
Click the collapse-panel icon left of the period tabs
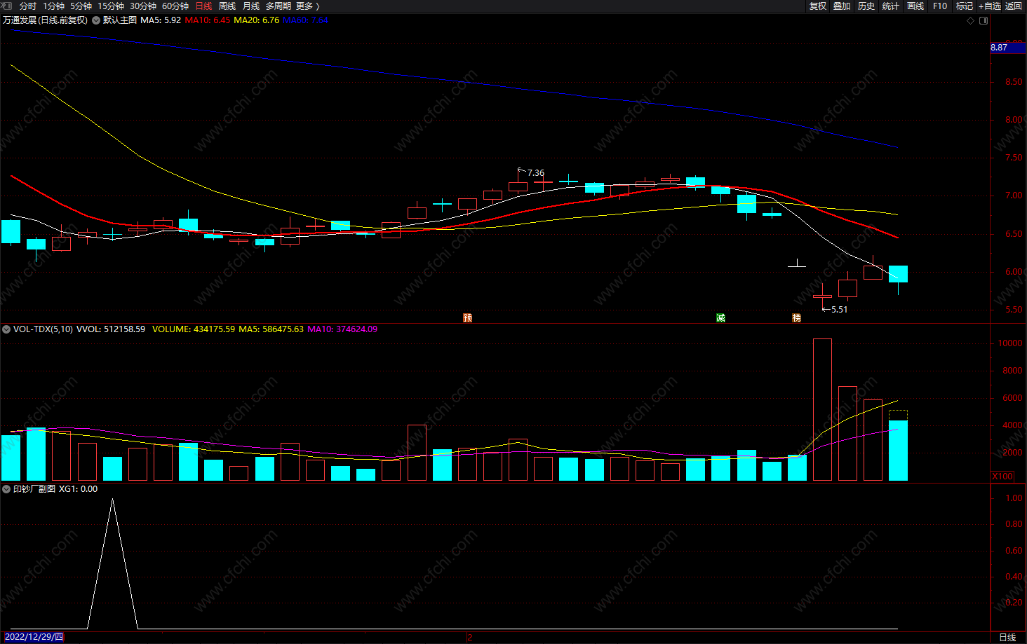pyautogui.click(x=7, y=6)
